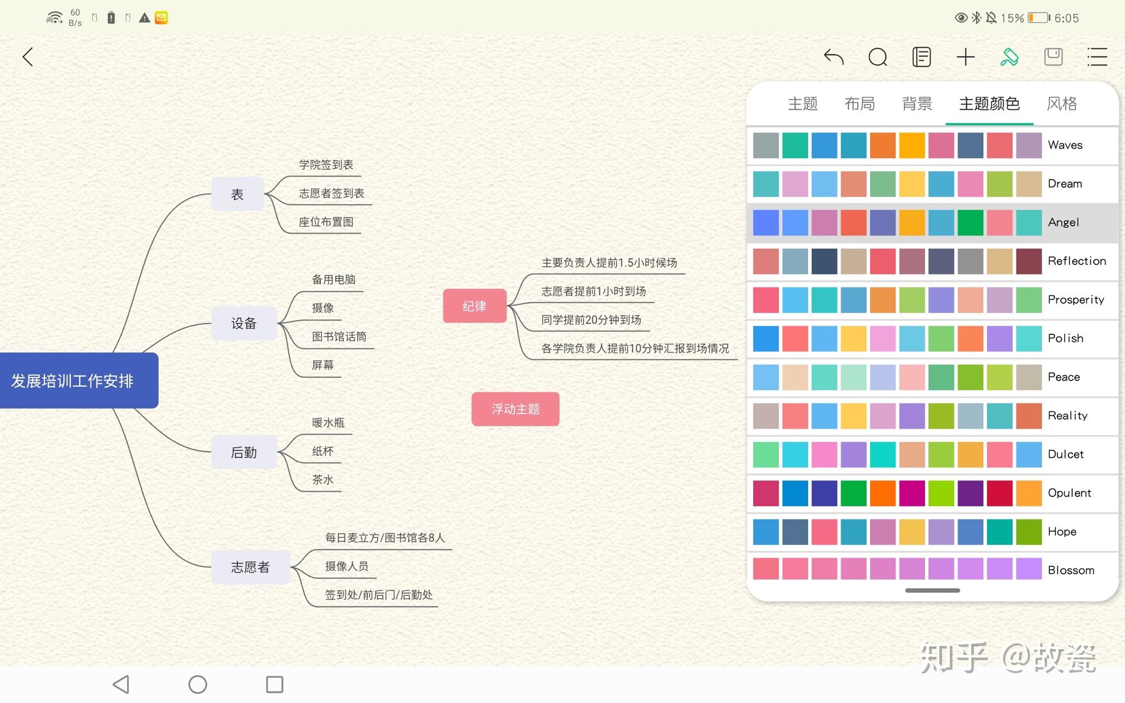Image resolution: width=1125 pixels, height=703 pixels.
Task: Choose the Dream color theme
Action: [933, 183]
